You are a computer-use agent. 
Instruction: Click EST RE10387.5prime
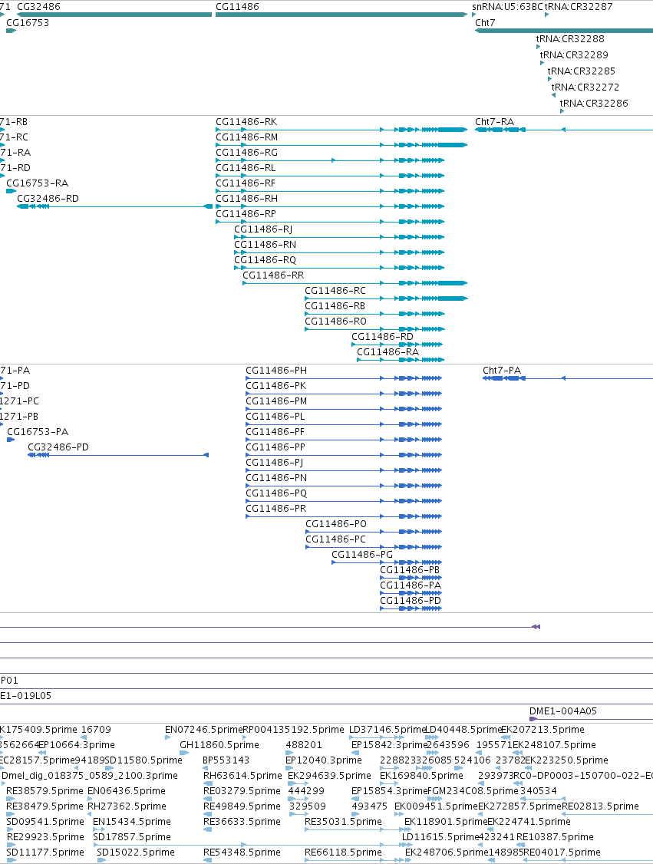[x=555, y=836]
